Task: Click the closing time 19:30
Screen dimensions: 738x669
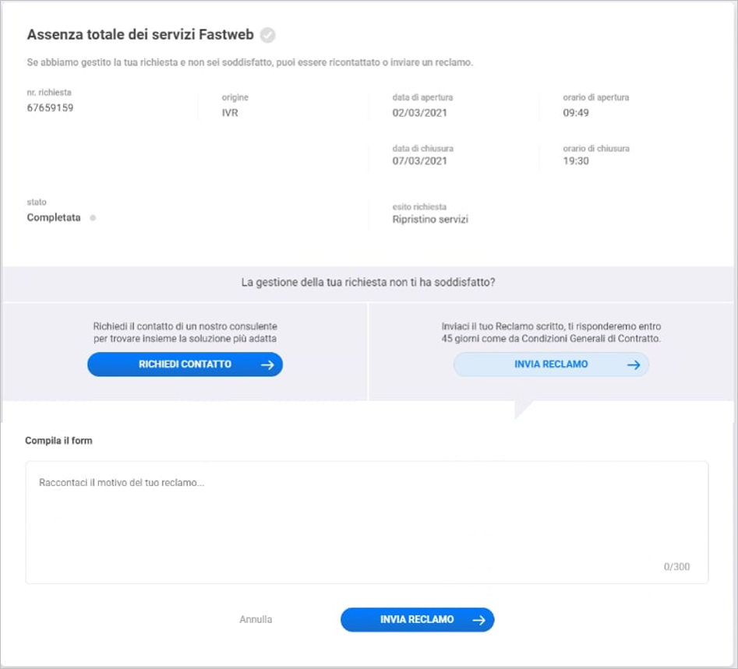Action: (576, 161)
